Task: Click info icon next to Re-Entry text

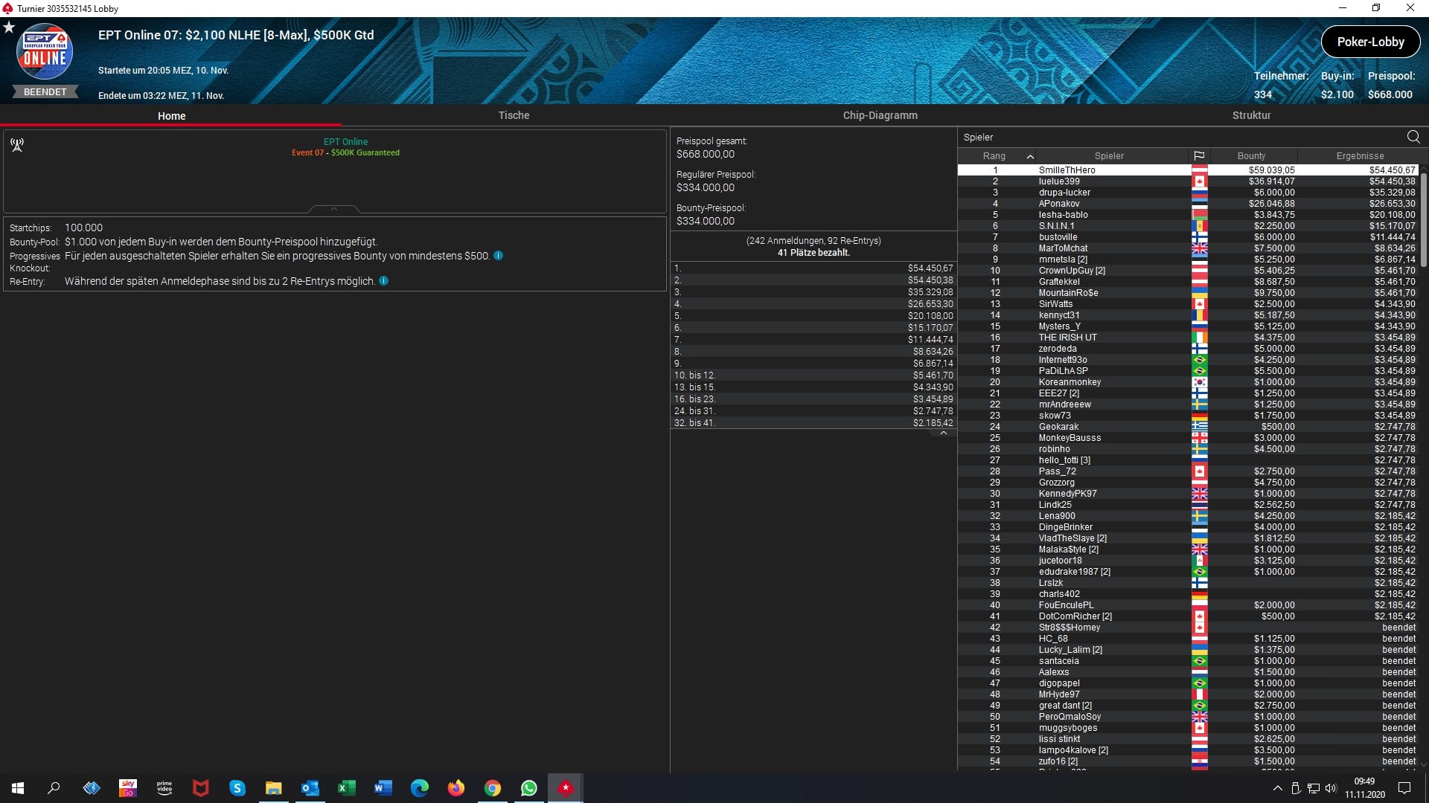Action: pos(384,281)
